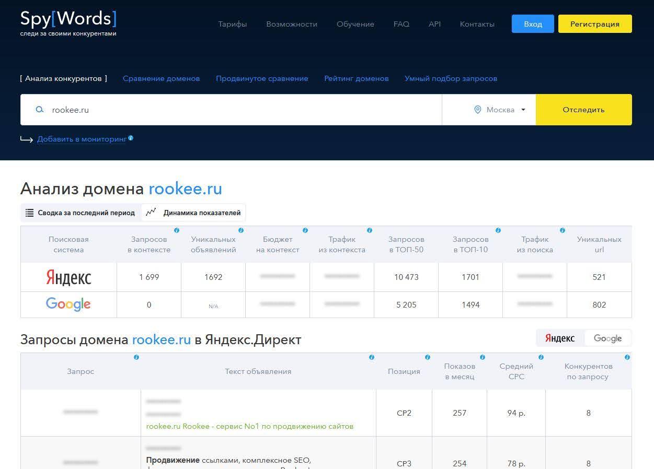The image size is (654, 469).
Task: Select Динамика показателей tab
Action: coord(193,213)
